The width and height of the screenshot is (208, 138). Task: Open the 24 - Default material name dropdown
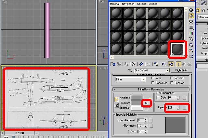168,70
